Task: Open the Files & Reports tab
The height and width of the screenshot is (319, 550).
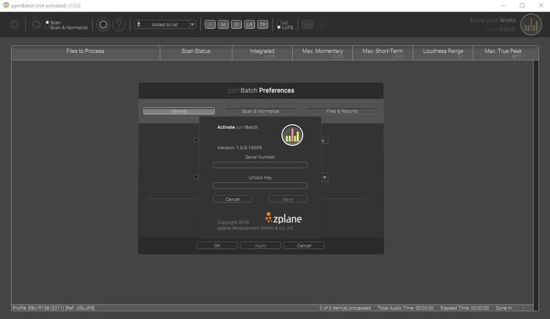Action: tap(342, 111)
